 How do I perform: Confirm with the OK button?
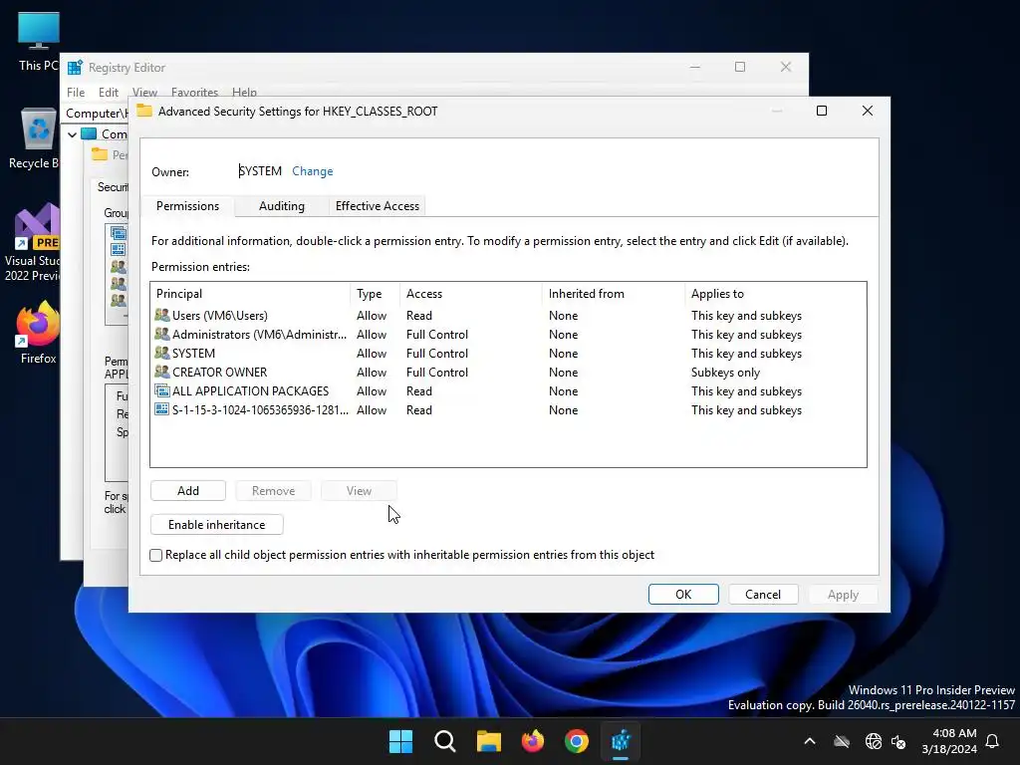pos(683,594)
